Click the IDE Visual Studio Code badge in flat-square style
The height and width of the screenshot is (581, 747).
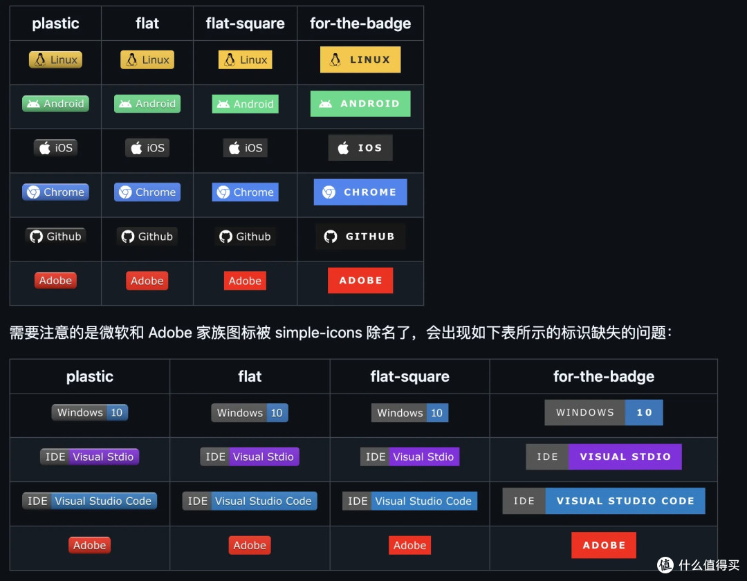409,501
